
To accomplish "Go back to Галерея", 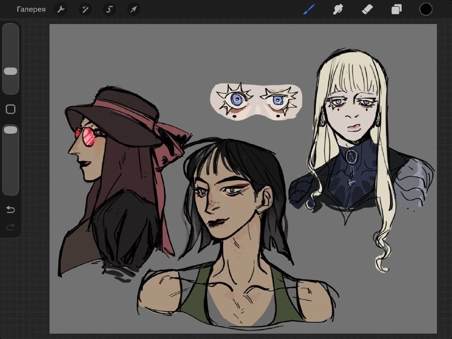I will pos(31,10).
